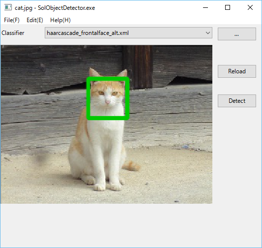
Task: Run detection using the Detect button
Action: [237, 101]
